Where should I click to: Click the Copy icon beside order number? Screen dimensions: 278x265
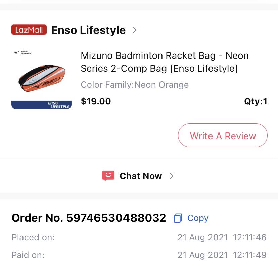177,218
